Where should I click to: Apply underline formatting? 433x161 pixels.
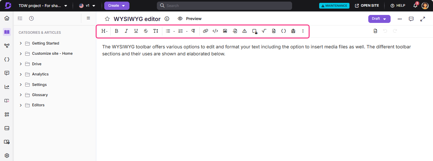tap(136, 31)
